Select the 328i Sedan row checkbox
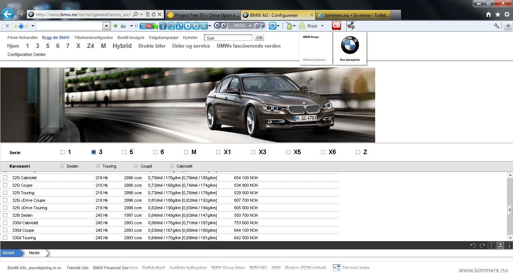 click(x=5, y=215)
